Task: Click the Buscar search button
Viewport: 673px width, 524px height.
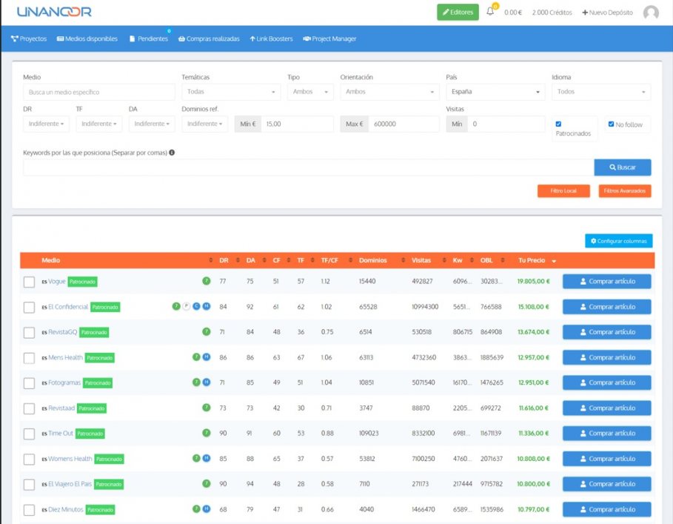Action: point(623,167)
